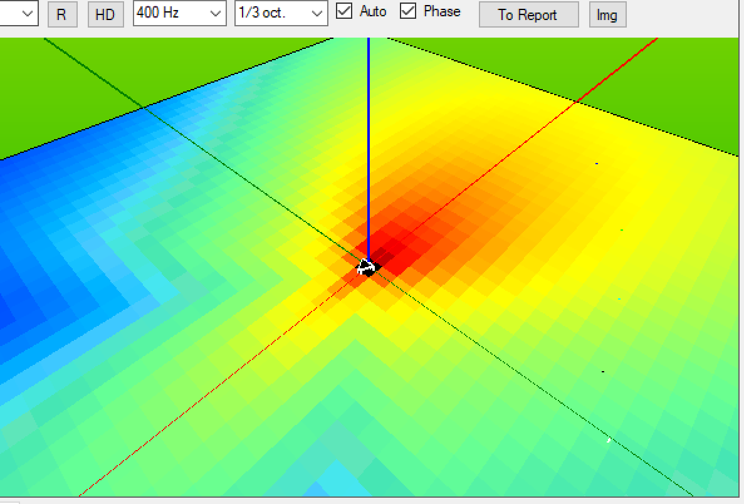Click the R reset button on the toolbar
Viewport: 744px width, 504px height.
click(x=62, y=15)
